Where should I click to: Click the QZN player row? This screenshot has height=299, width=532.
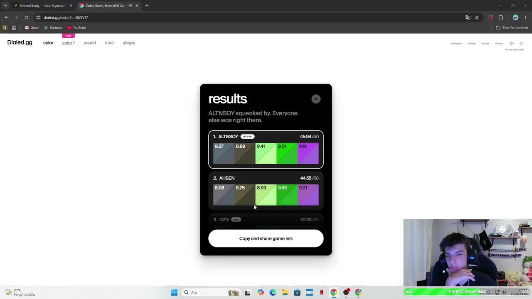266,220
